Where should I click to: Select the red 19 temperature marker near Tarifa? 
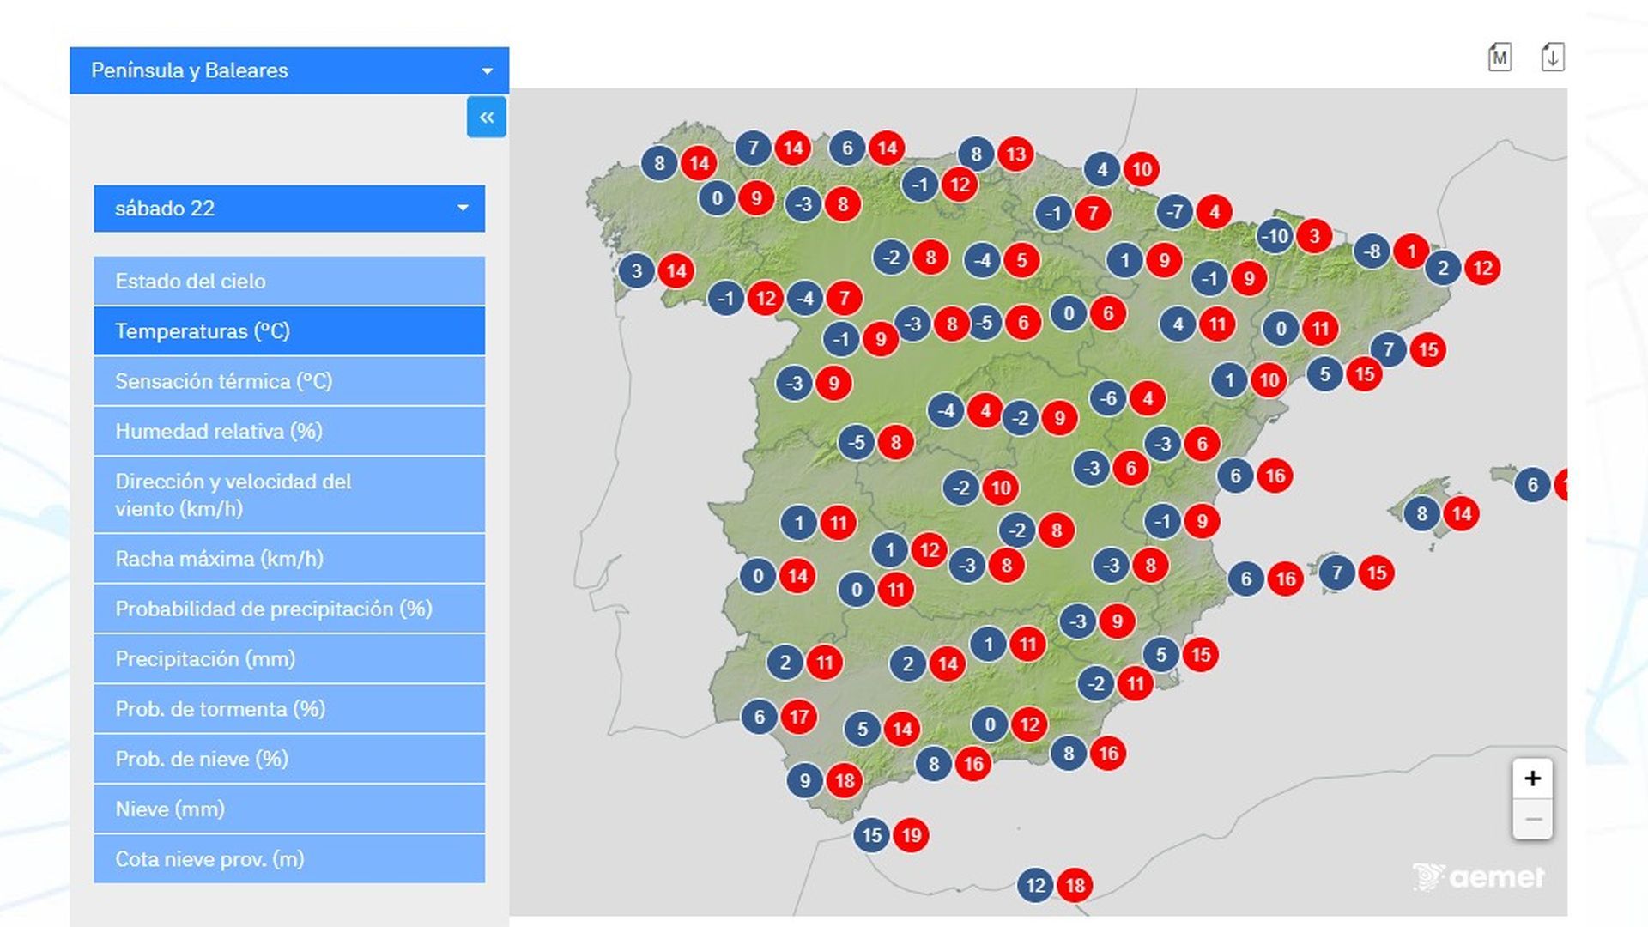(911, 833)
